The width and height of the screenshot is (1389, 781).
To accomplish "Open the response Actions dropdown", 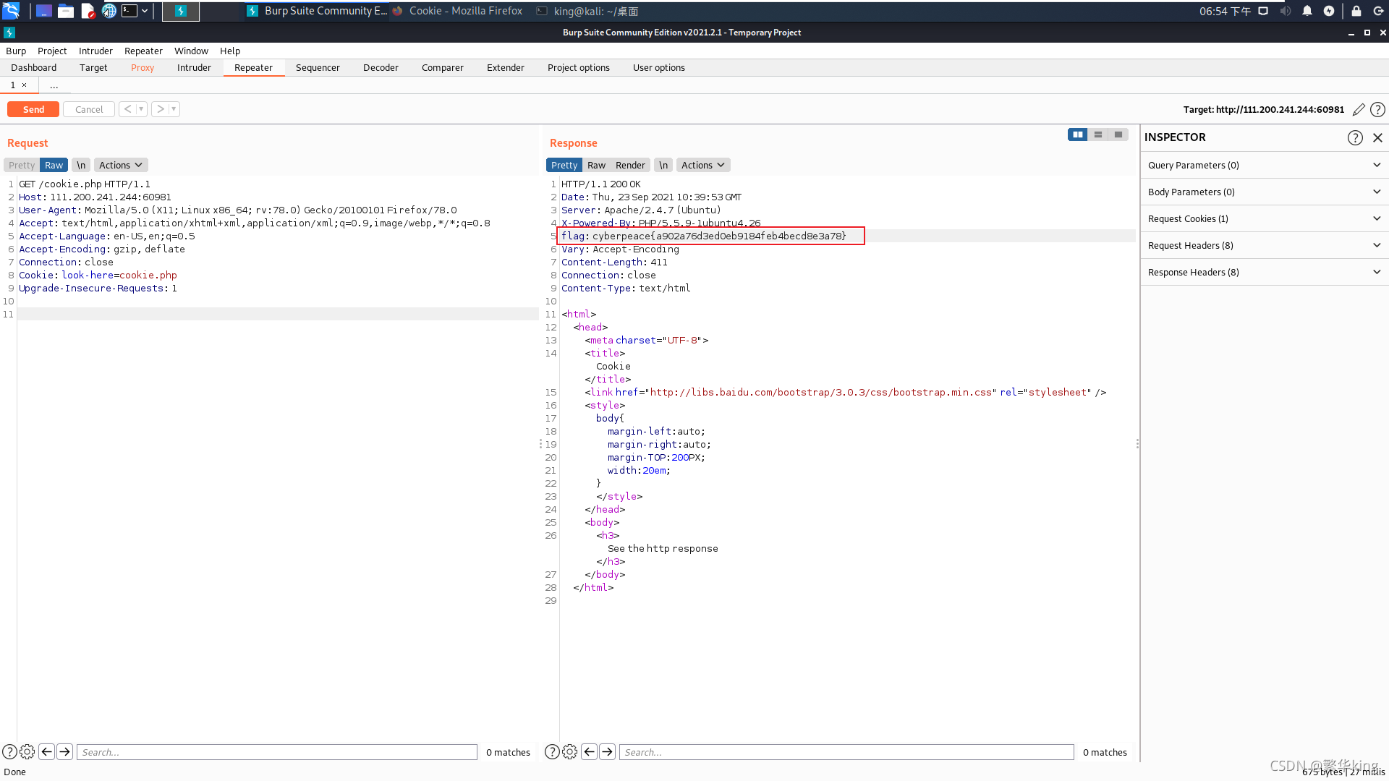I will pyautogui.click(x=702, y=165).
